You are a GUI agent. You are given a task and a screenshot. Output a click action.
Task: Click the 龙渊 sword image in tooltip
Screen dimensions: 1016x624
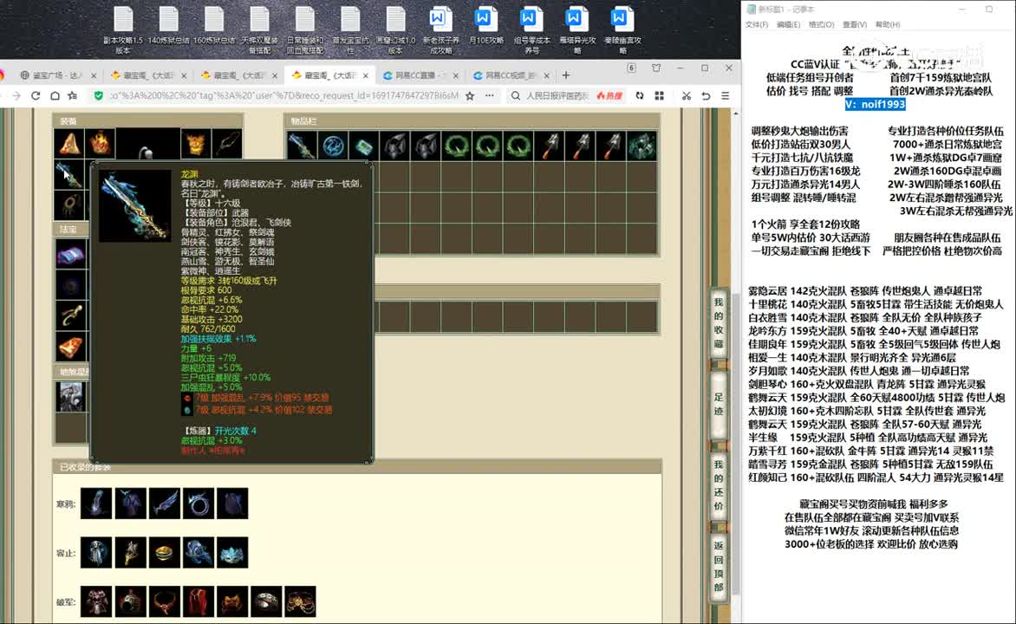point(134,207)
